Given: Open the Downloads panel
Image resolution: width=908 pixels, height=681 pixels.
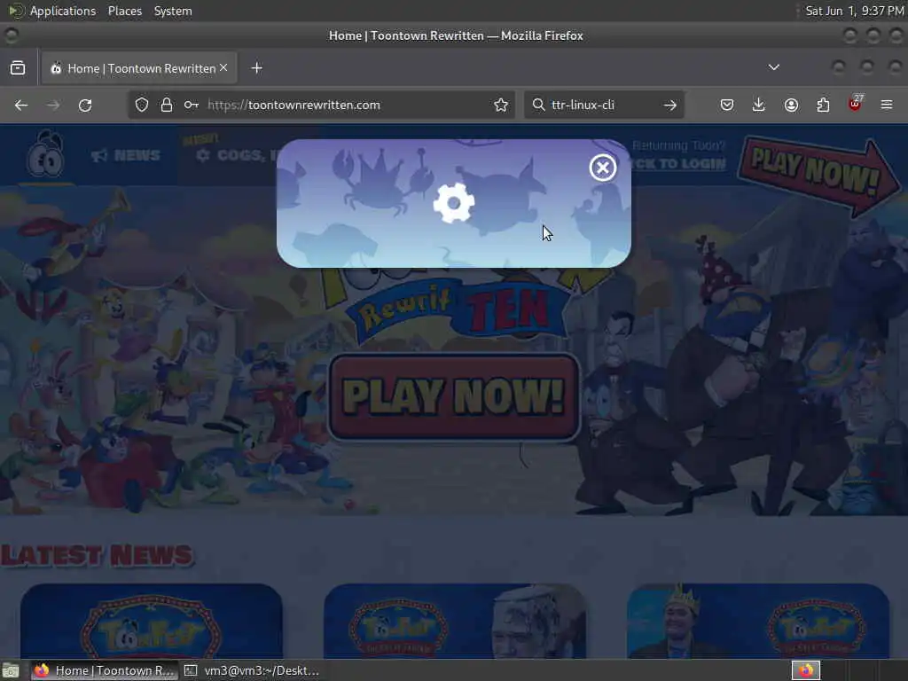Looking at the screenshot, I should pyautogui.click(x=759, y=105).
